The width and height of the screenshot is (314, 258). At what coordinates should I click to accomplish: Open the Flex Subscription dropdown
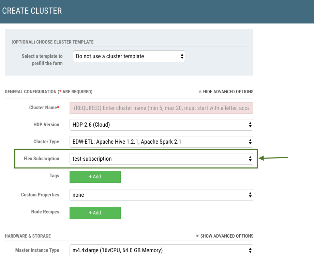click(161, 159)
